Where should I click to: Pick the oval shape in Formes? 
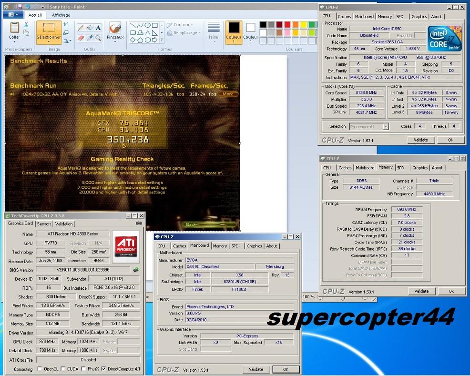click(x=147, y=25)
